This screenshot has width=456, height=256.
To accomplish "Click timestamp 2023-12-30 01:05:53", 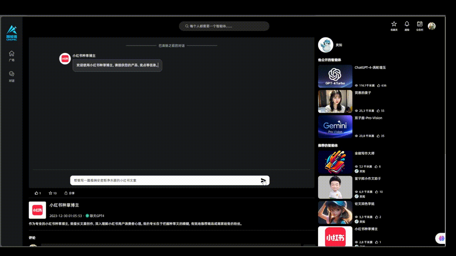I will pos(66,216).
